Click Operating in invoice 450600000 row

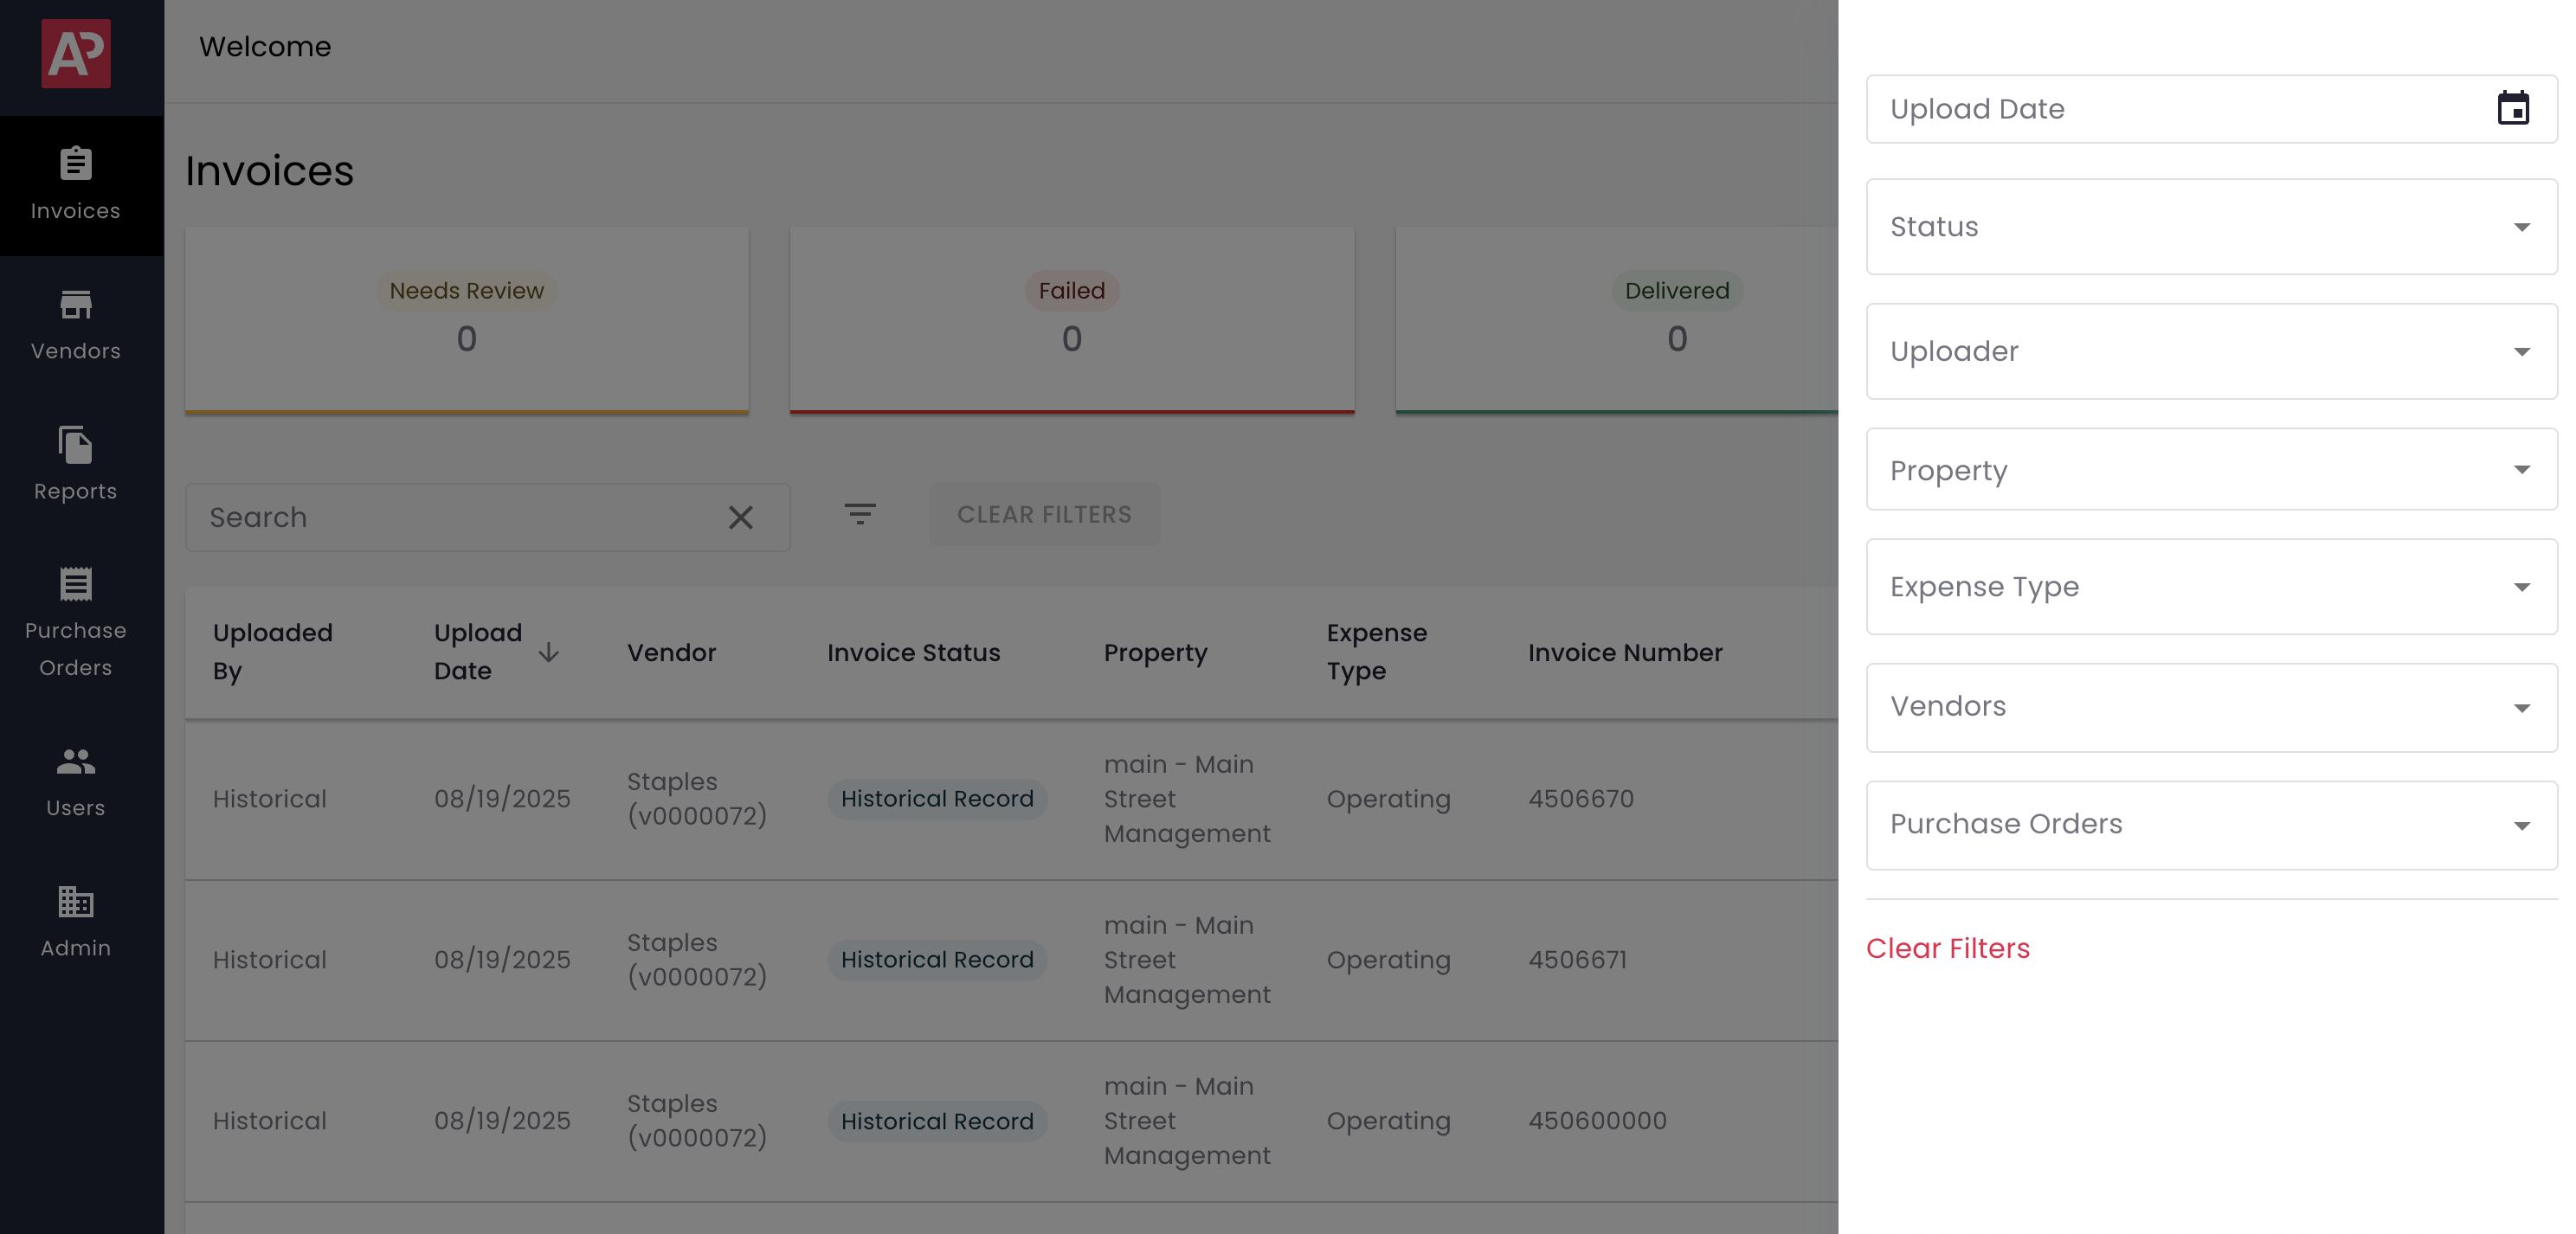click(1388, 1122)
